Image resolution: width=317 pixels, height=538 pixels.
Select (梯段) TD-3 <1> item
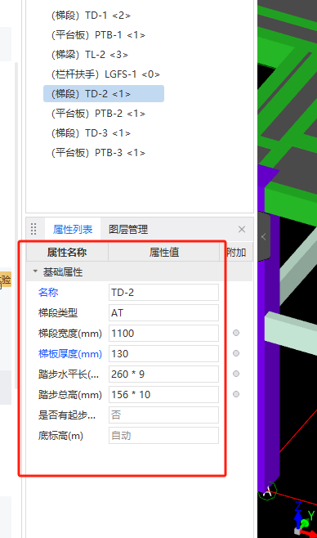click(x=91, y=132)
